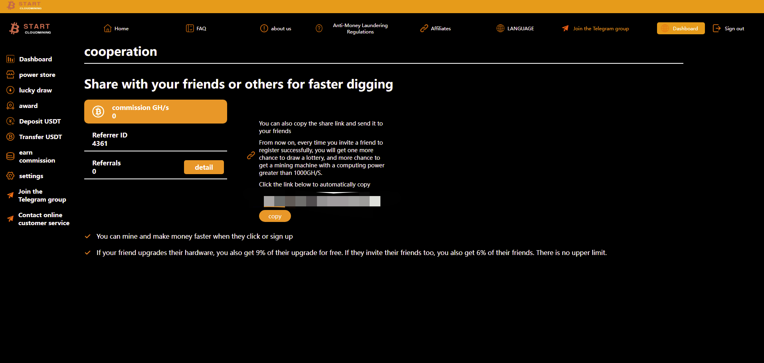Click the power store shop icon
Image resolution: width=764 pixels, height=363 pixels.
(x=10, y=75)
